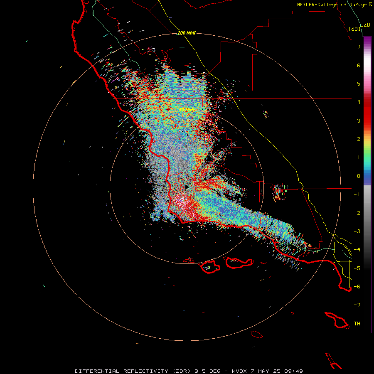Click the [dB] unit label

355,29
